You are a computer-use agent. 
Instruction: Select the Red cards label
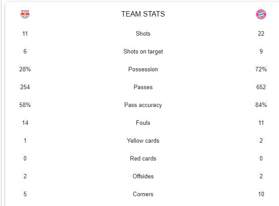click(x=143, y=158)
